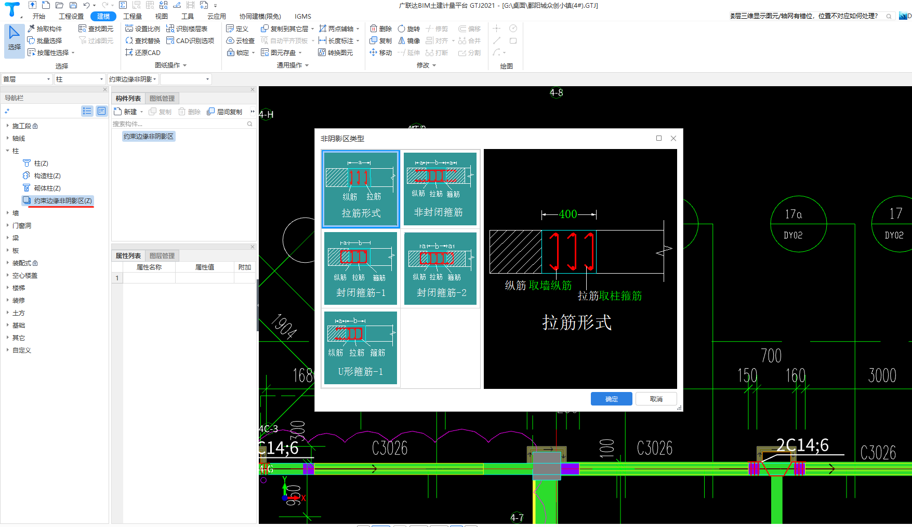
Task: Select the 拾取构件 pick component tool
Action: click(45, 29)
